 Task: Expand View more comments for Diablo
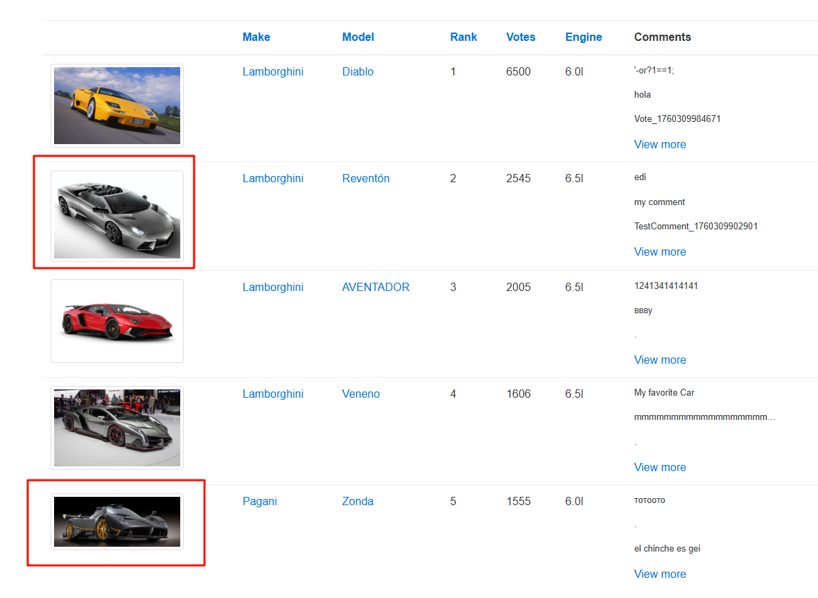tap(659, 145)
